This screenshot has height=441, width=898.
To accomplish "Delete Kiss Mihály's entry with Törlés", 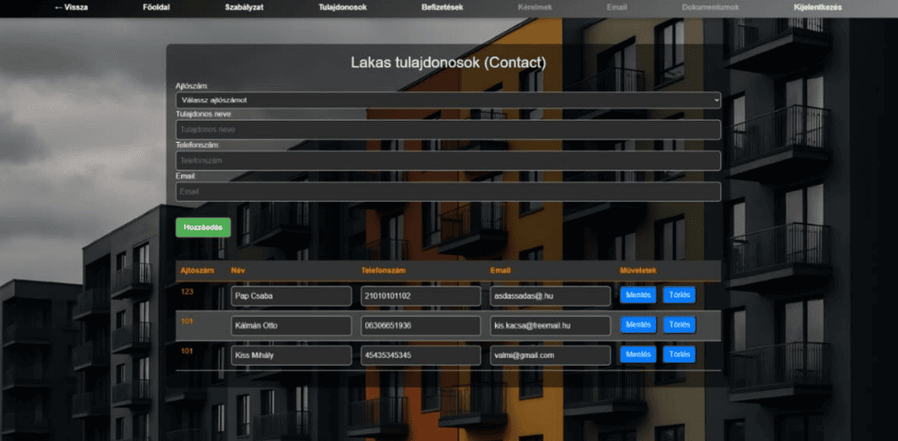I will click(679, 354).
